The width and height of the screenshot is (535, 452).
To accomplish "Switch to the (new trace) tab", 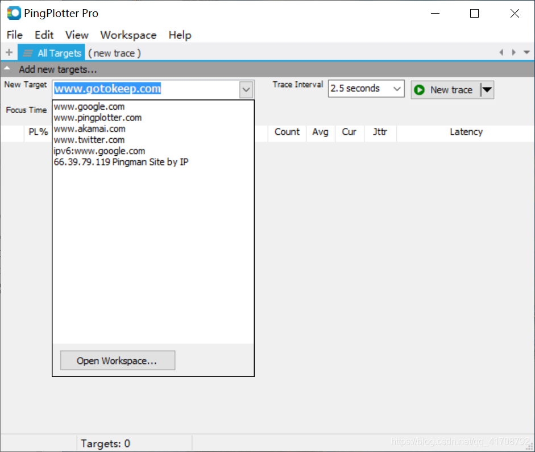I will (x=114, y=53).
